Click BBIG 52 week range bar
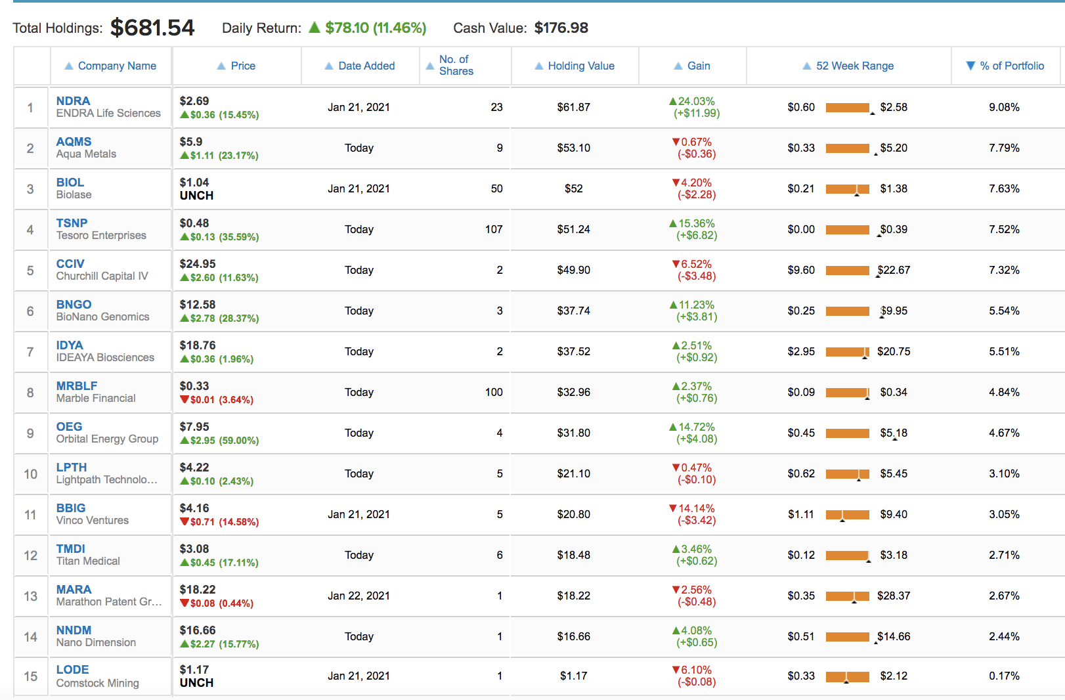The height and width of the screenshot is (700, 1065). pos(848,515)
